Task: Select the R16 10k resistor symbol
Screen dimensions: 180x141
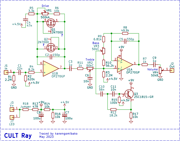Action: click(53, 116)
